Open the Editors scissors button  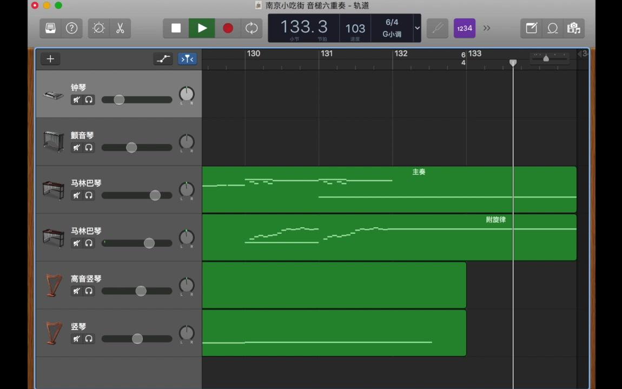(x=120, y=28)
